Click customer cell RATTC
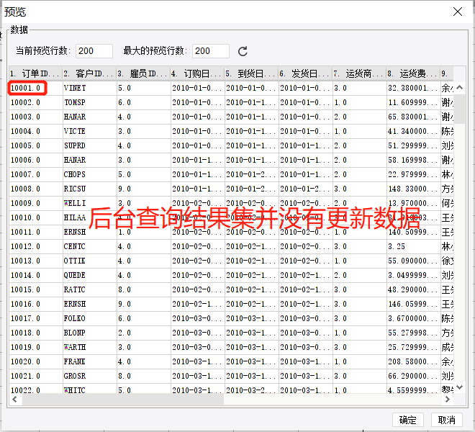 tap(90, 290)
